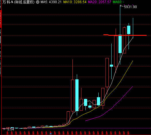Click the 5.54 low price label
This screenshot has height=135, width=151.
pyautogui.click(x=11, y=129)
